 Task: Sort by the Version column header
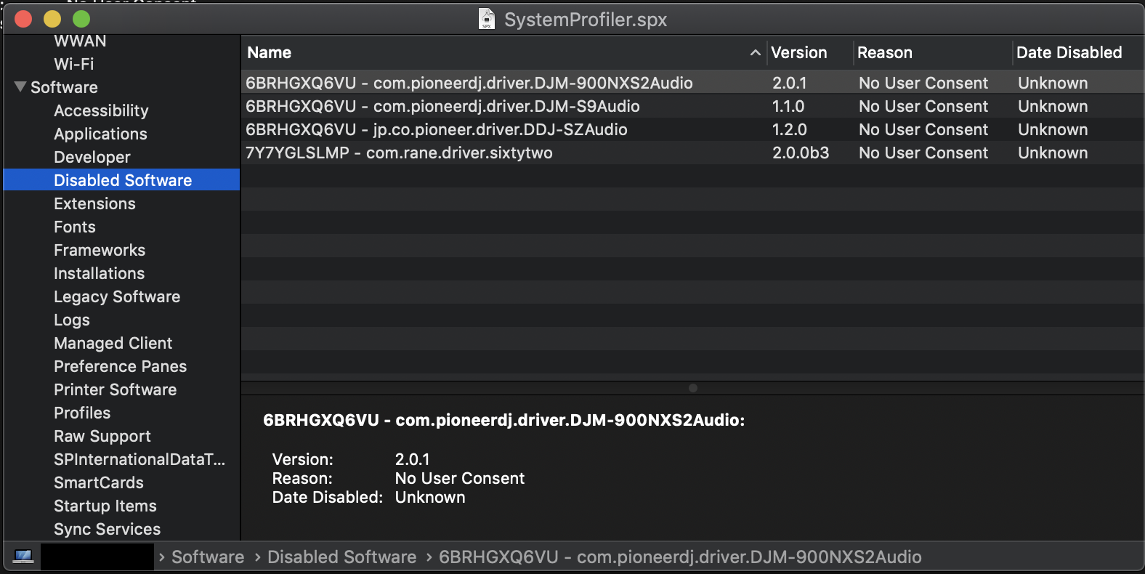coord(799,52)
